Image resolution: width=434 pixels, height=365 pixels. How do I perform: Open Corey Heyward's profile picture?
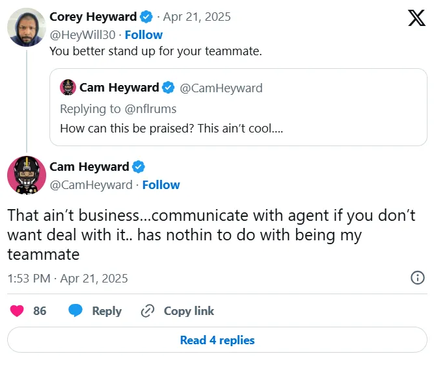[x=26, y=27]
